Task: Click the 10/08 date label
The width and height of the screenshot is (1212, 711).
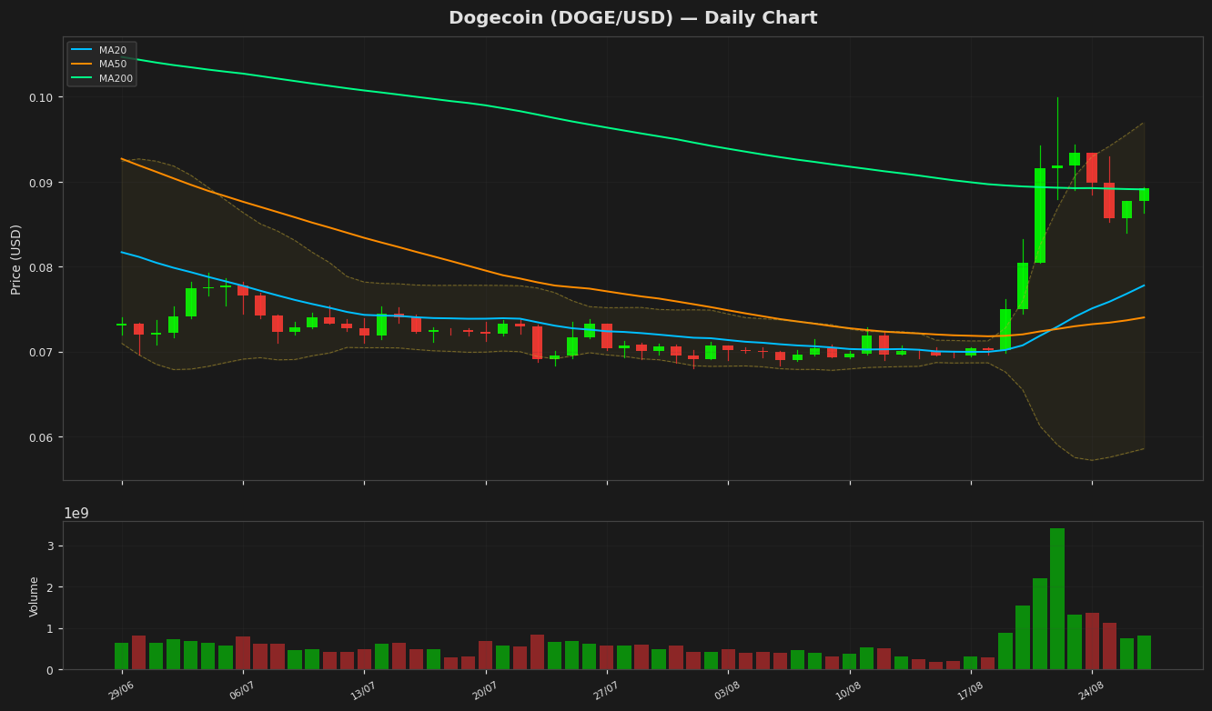Action: tap(849, 690)
